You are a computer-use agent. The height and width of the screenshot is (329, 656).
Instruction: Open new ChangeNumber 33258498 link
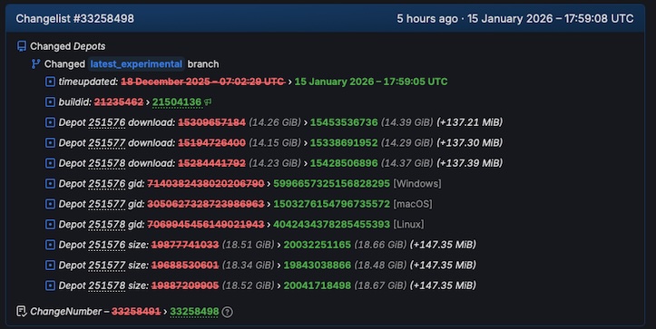pos(194,312)
